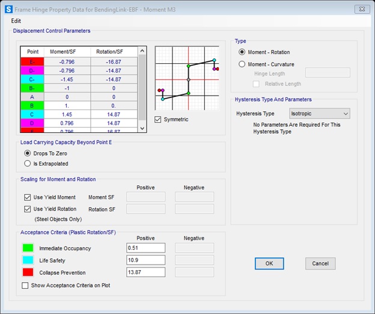
Task: Select the Moment/SF cell for point C
Action: point(67,114)
